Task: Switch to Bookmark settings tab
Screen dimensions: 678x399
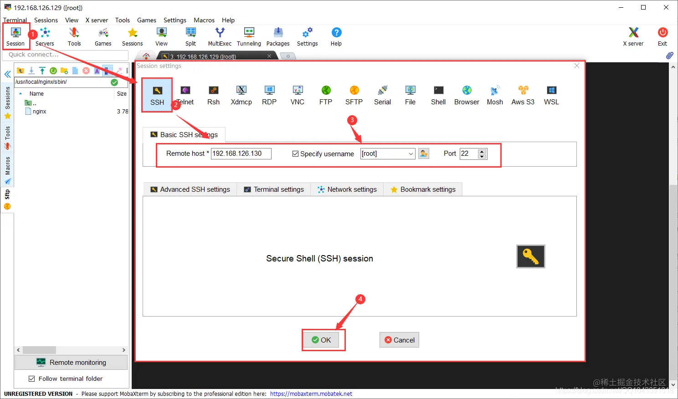Action: (423, 189)
